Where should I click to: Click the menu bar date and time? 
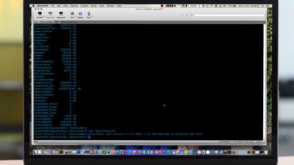click(x=249, y=6)
